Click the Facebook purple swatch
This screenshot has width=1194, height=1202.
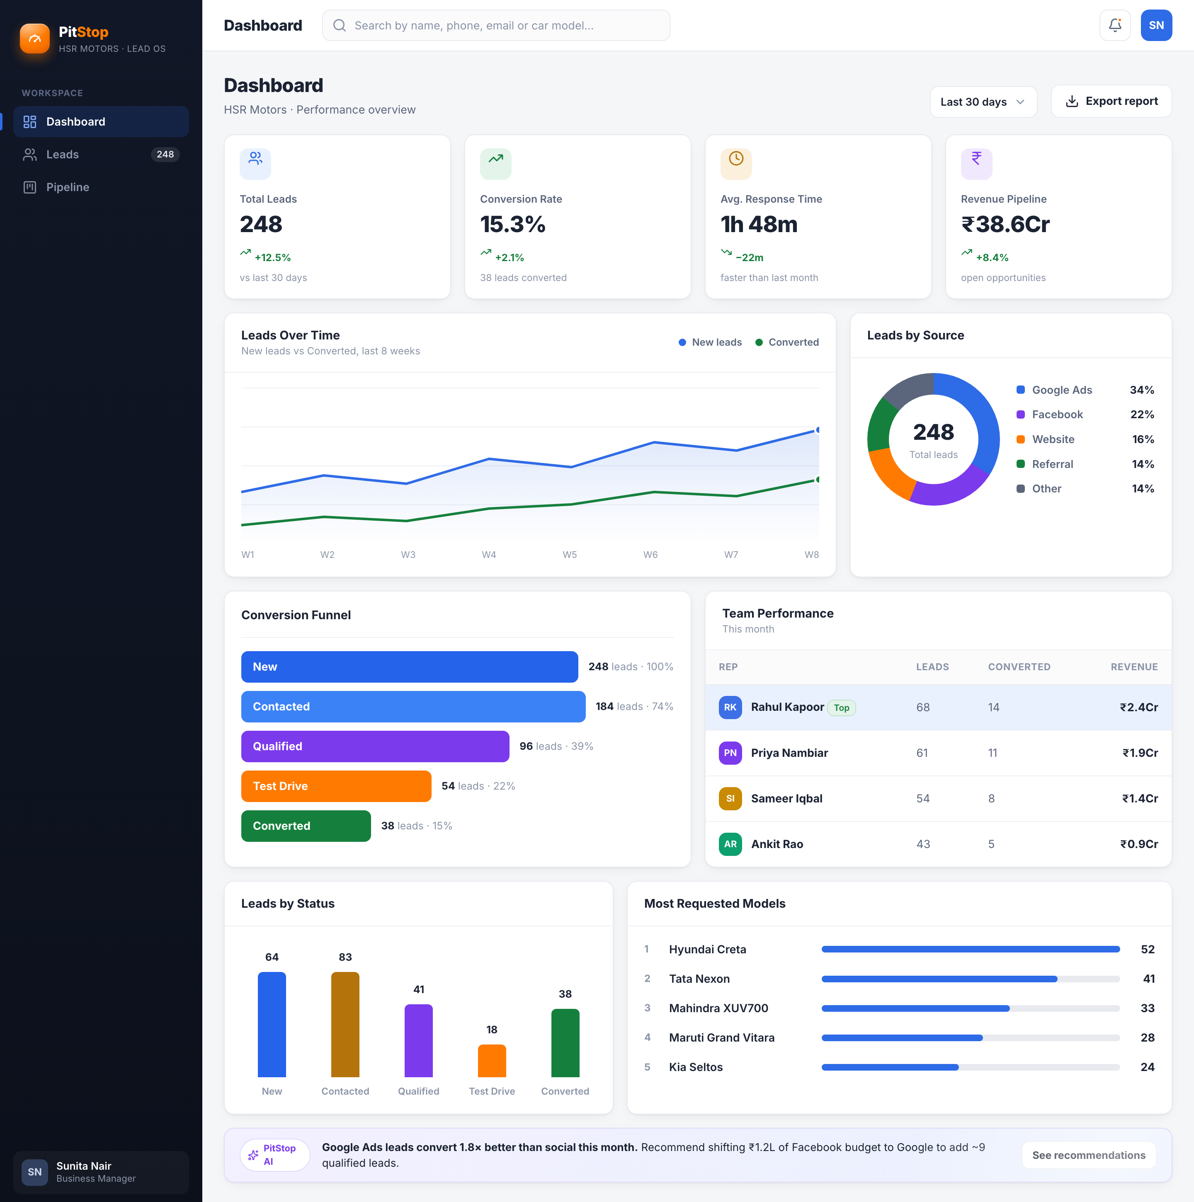1020,414
